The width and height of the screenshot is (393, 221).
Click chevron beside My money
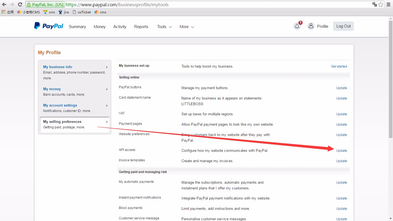pos(107,89)
